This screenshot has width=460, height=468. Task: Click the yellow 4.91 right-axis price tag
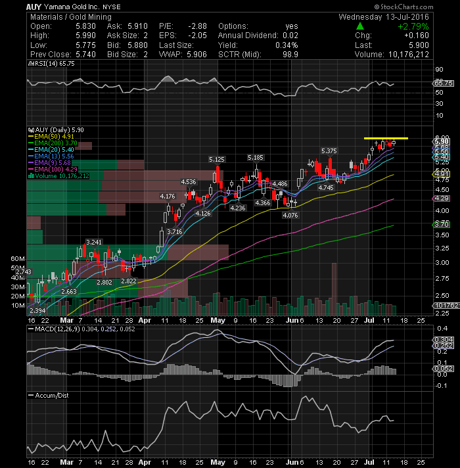click(441, 174)
